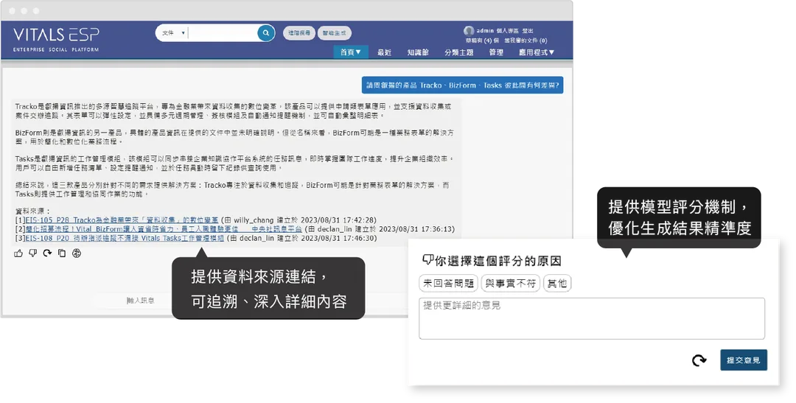Click the 智能生成 button

pyautogui.click(x=334, y=33)
